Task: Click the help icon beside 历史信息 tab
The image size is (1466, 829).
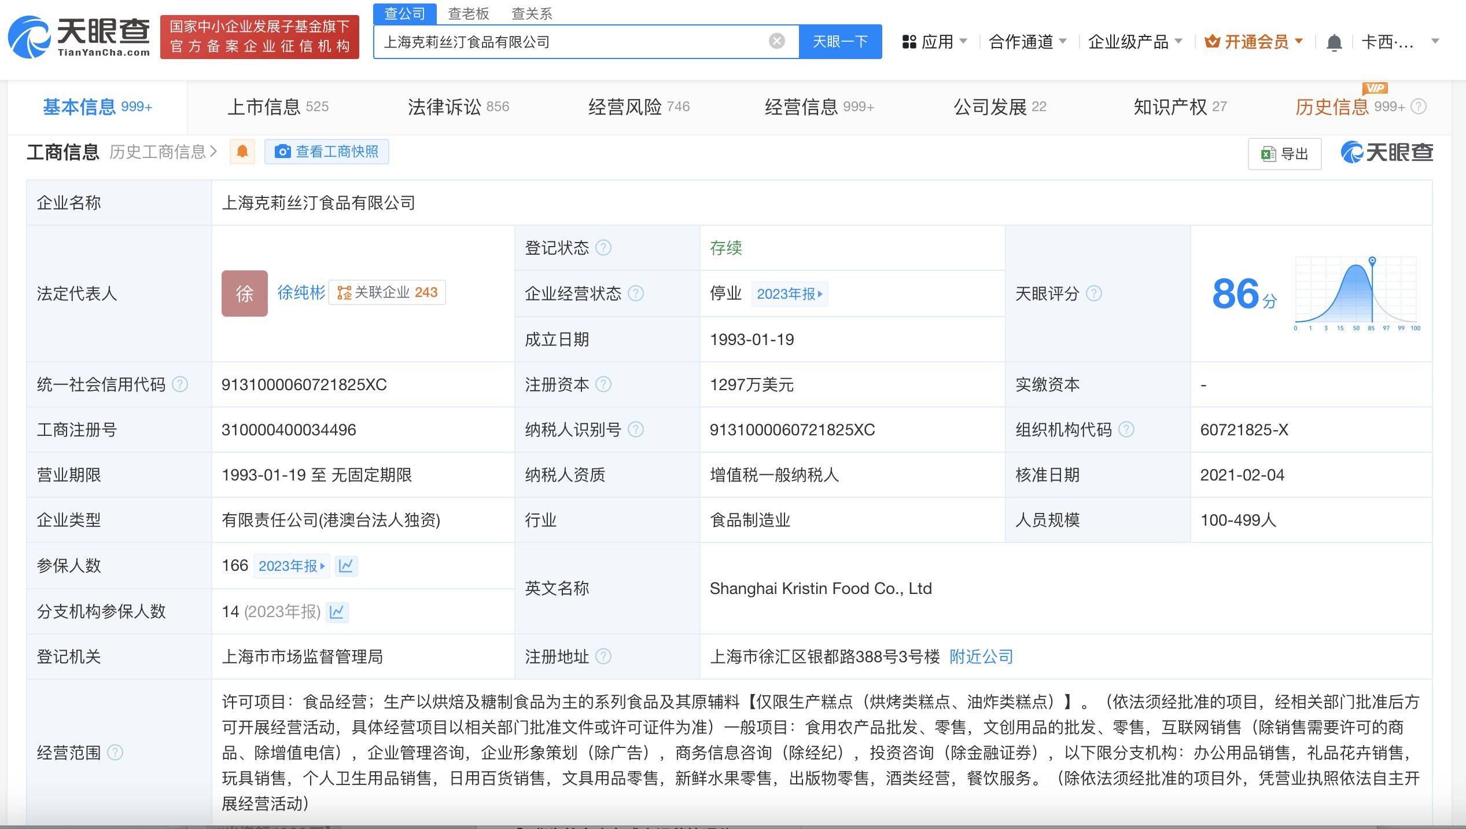Action: (1419, 107)
